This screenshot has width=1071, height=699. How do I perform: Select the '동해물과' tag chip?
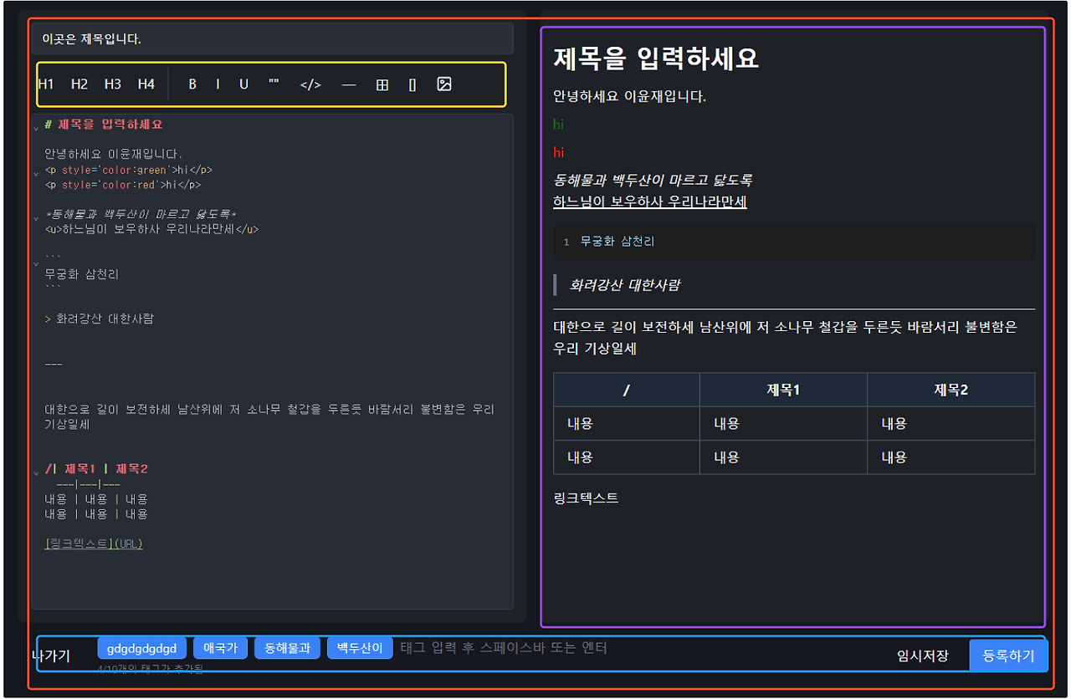287,648
